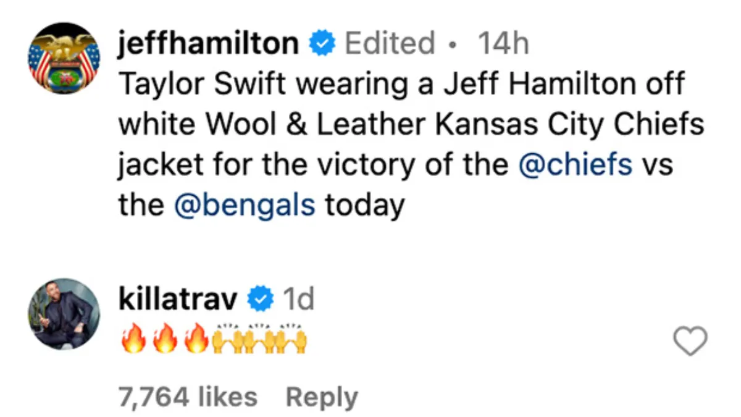Open the jeffhamilton profile picture
741x417 pixels.
pyautogui.click(x=64, y=58)
